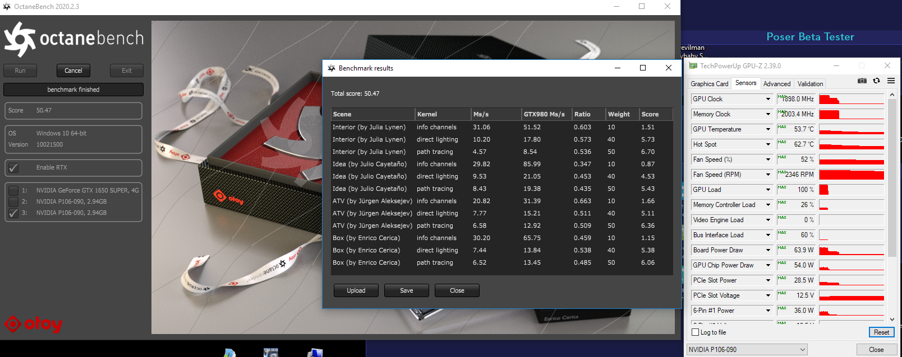Check the Log to file box
The height and width of the screenshot is (357, 902).
click(x=696, y=332)
